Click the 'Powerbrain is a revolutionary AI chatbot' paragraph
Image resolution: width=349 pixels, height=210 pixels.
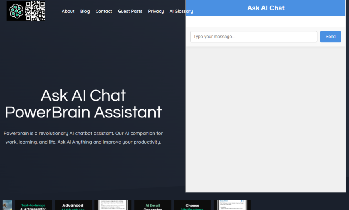(83, 138)
